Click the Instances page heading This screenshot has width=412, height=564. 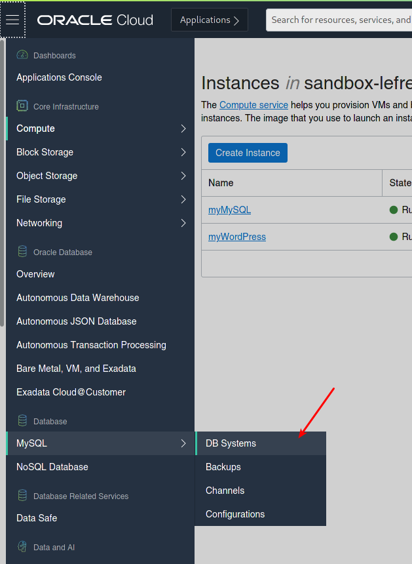tap(307, 83)
